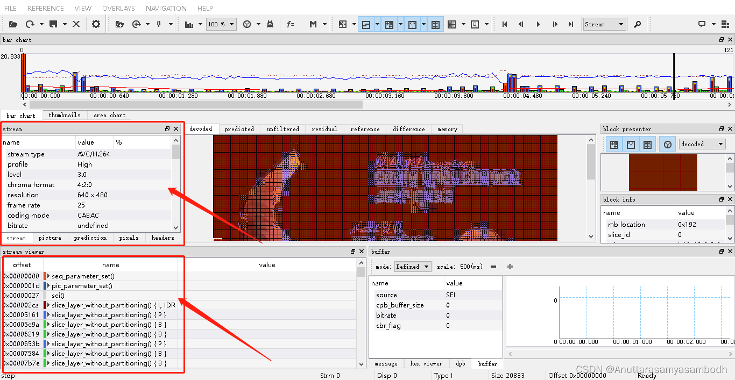Expand the seq_parameter_set() row
735x380 pixels.
48,276
